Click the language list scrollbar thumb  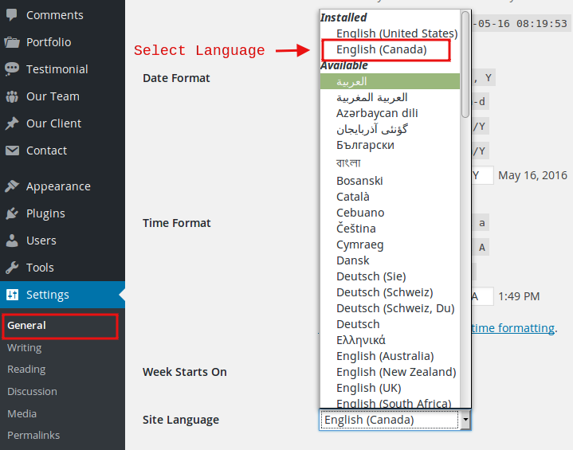click(x=465, y=64)
